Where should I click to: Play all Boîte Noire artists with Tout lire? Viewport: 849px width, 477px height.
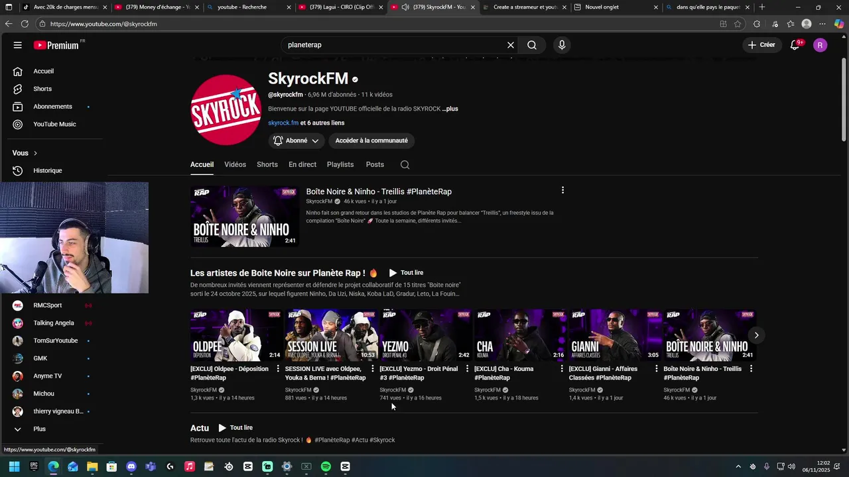(x=406, y=273)
